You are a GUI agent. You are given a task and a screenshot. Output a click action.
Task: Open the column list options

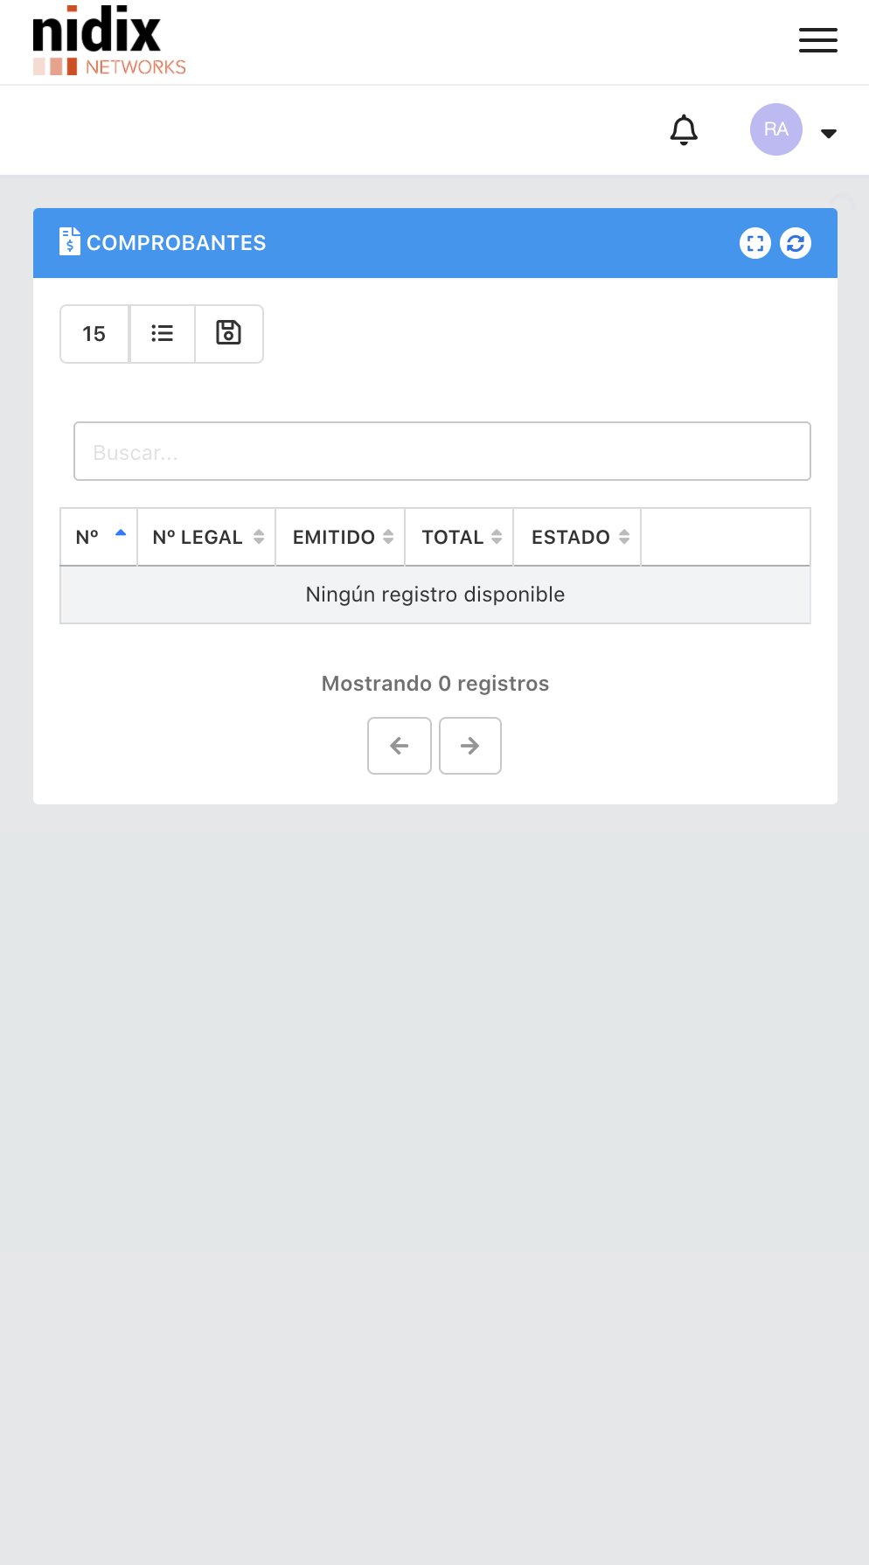pyautogui.click(x=162, y=334)
